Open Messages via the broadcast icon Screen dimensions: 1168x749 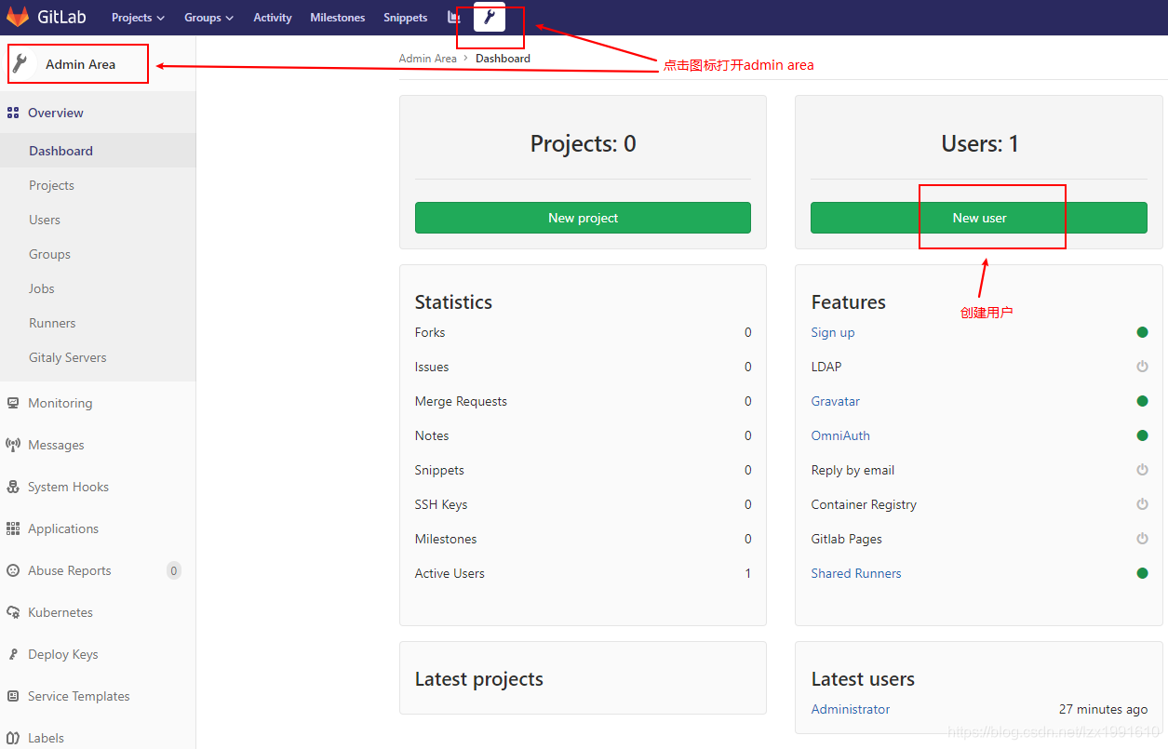tap(13, 445)
